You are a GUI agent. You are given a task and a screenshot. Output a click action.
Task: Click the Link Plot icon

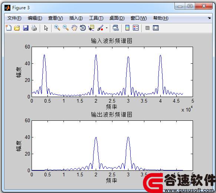tap(115, 28)
